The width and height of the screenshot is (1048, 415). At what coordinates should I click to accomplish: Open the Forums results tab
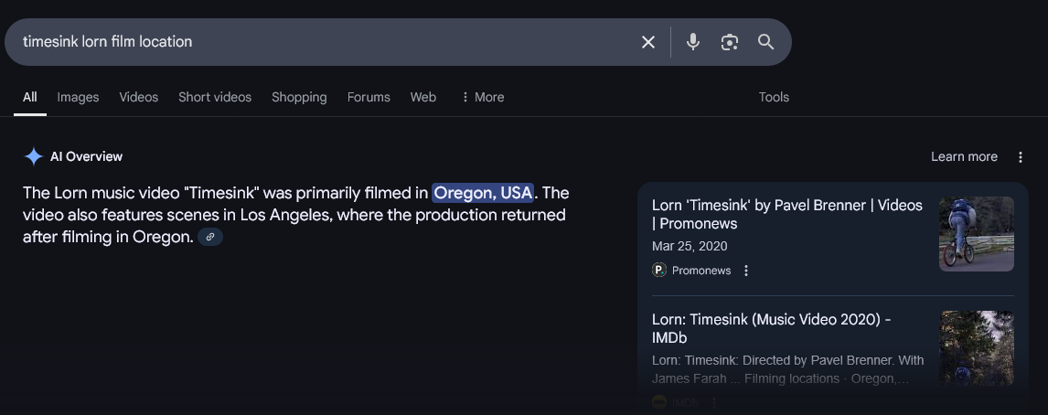369,97
